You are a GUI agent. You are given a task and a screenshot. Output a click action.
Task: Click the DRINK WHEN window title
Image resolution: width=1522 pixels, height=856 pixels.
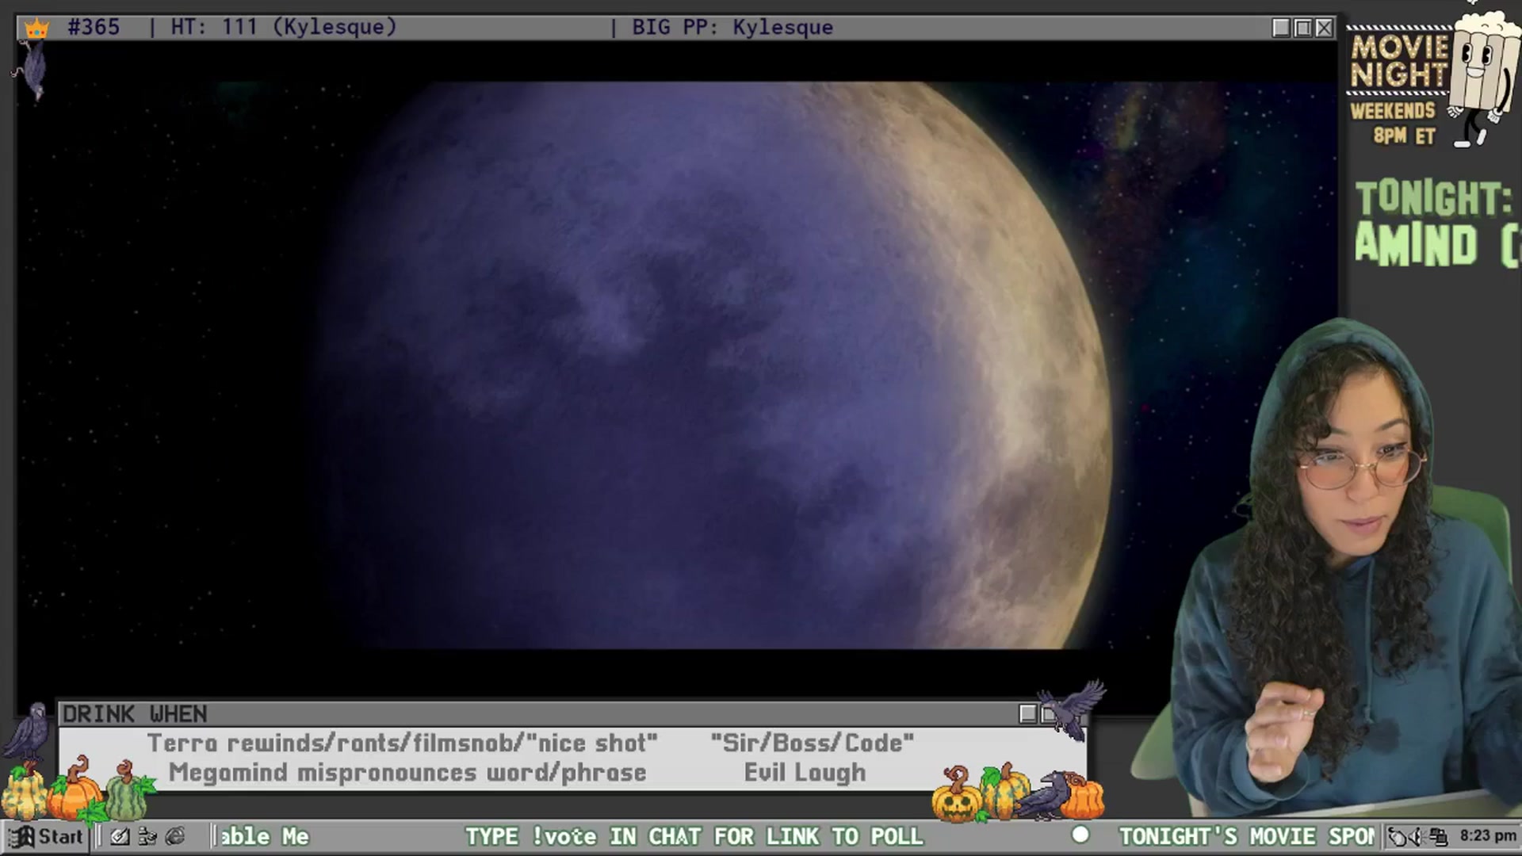coord(135,714)
